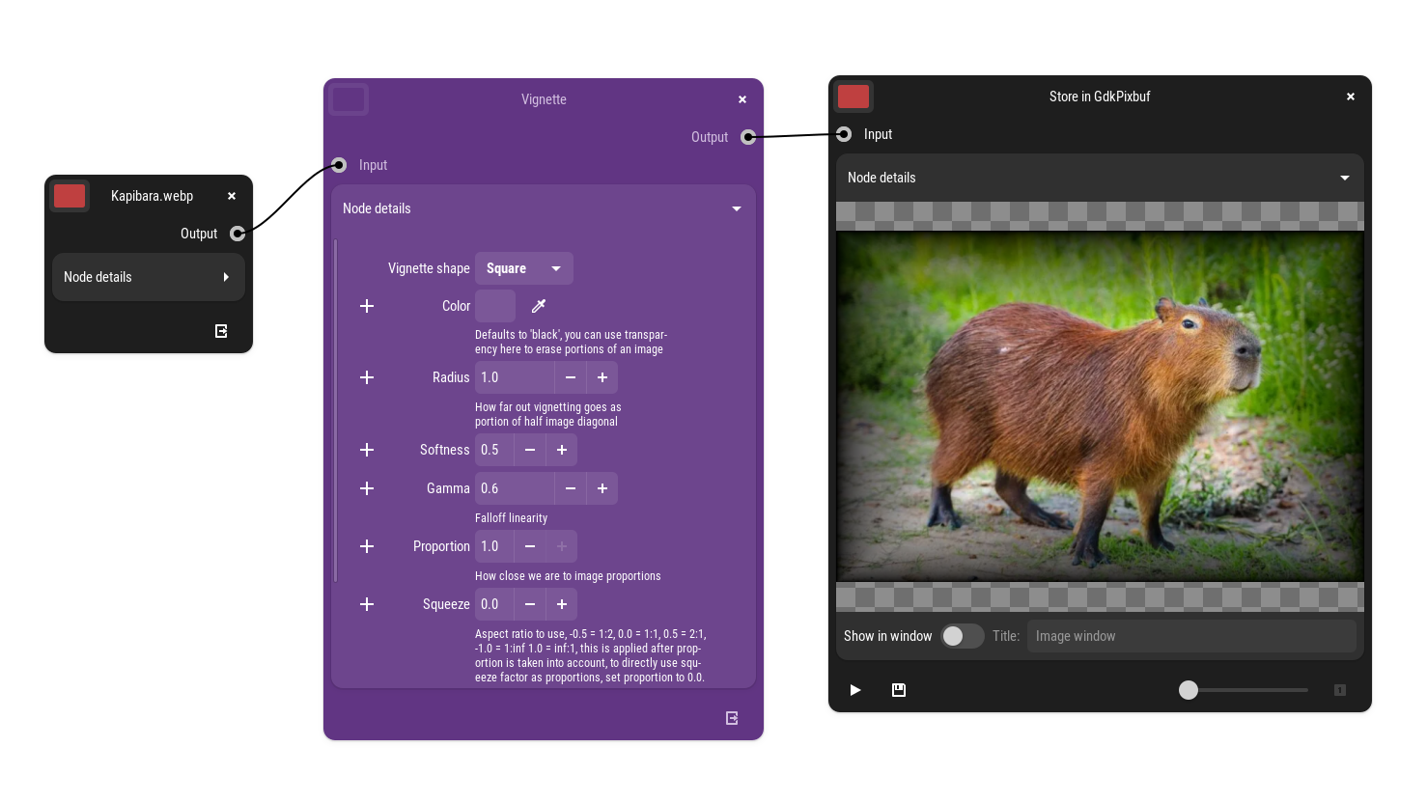Pick a color with the eyedropper tool

pos(539,306)
